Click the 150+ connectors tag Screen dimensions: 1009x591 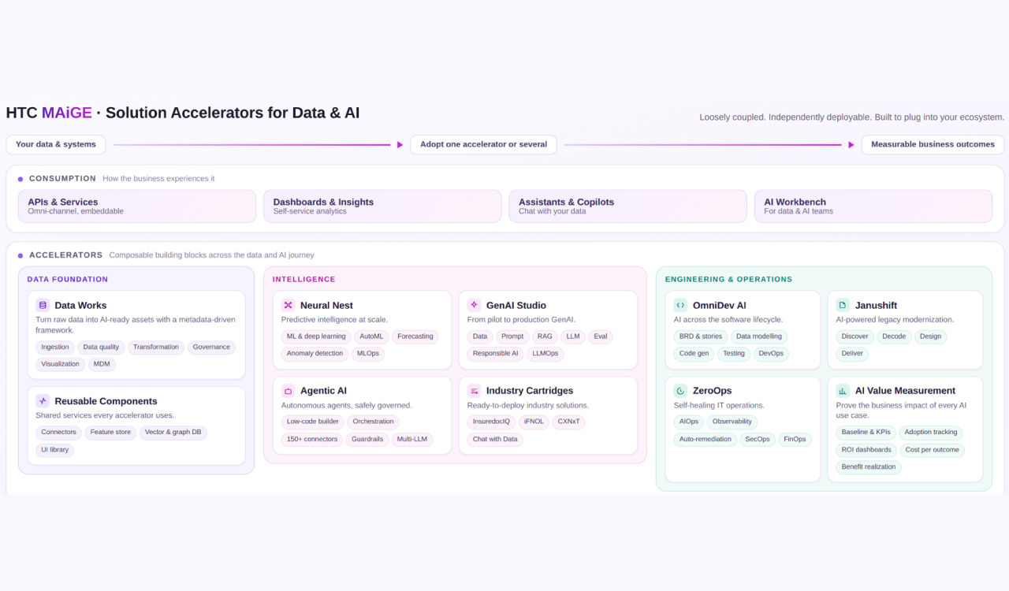point(312,439)
